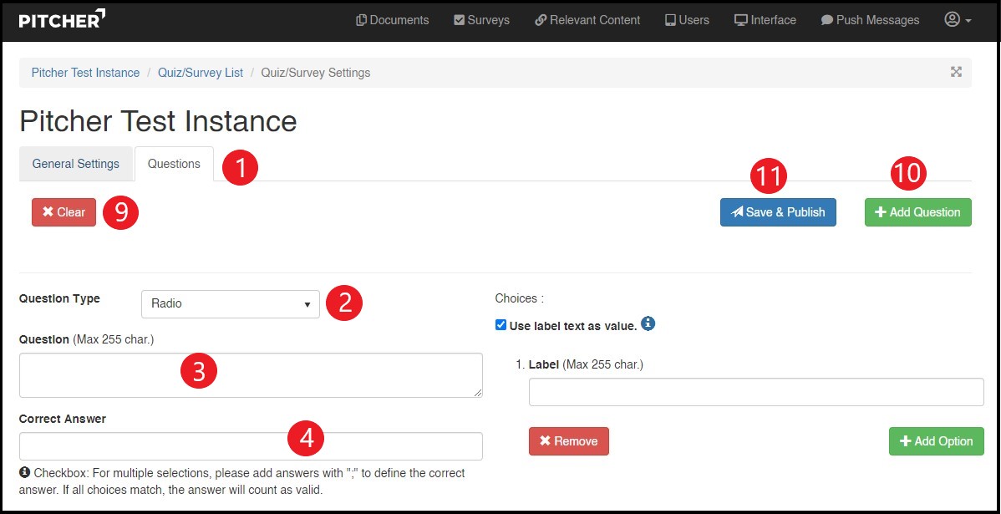Switch to the General Settings tab
The width and height of the screenshot is (1001, 514).
[x=76, y=164]
